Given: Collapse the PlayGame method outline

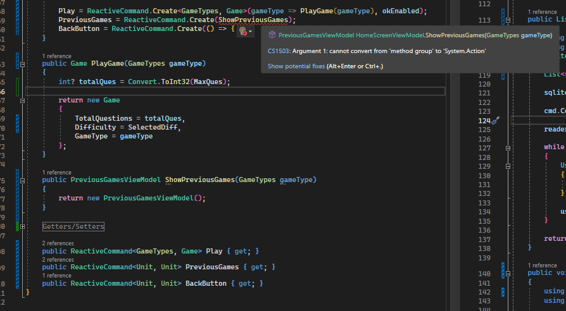Looking at the screenshot, I should click(22, 64).
